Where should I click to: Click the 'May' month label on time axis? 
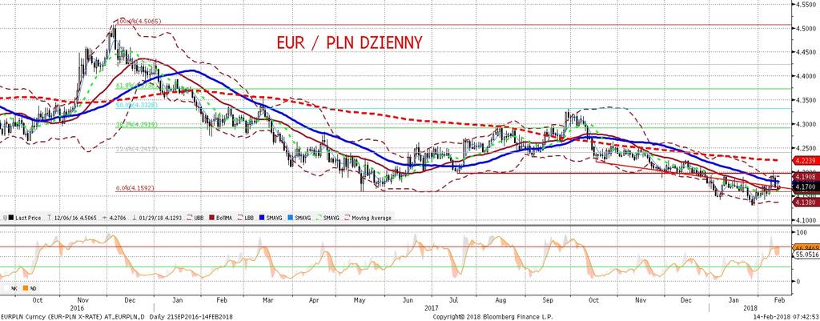[x=360, y=301]
